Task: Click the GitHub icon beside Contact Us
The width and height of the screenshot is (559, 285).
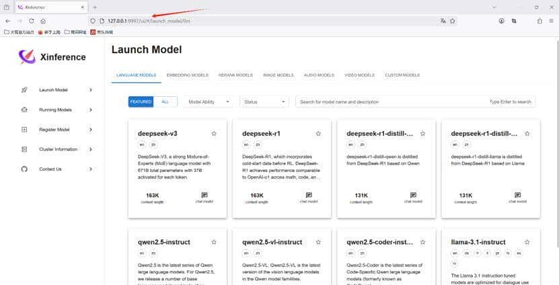Action: (x=24, y=169)
